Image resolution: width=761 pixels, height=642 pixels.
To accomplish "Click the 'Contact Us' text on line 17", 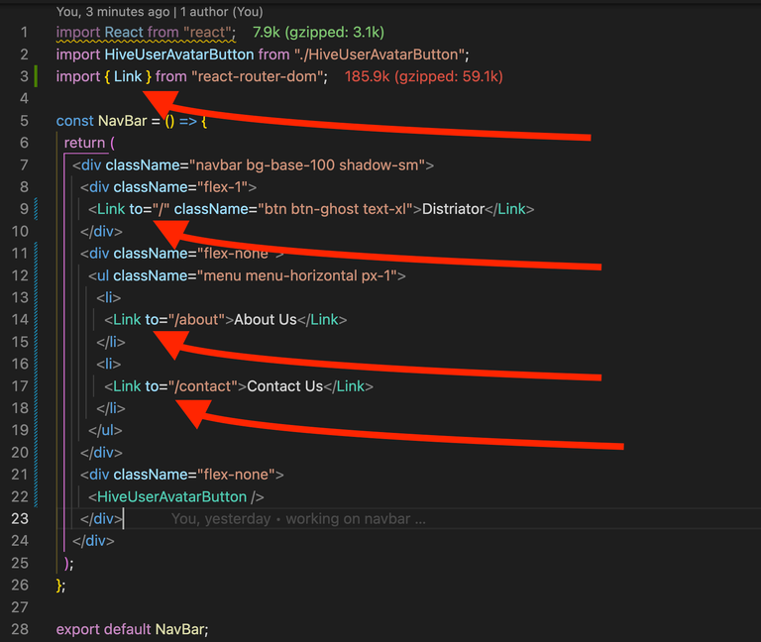I will coord(285,386).
